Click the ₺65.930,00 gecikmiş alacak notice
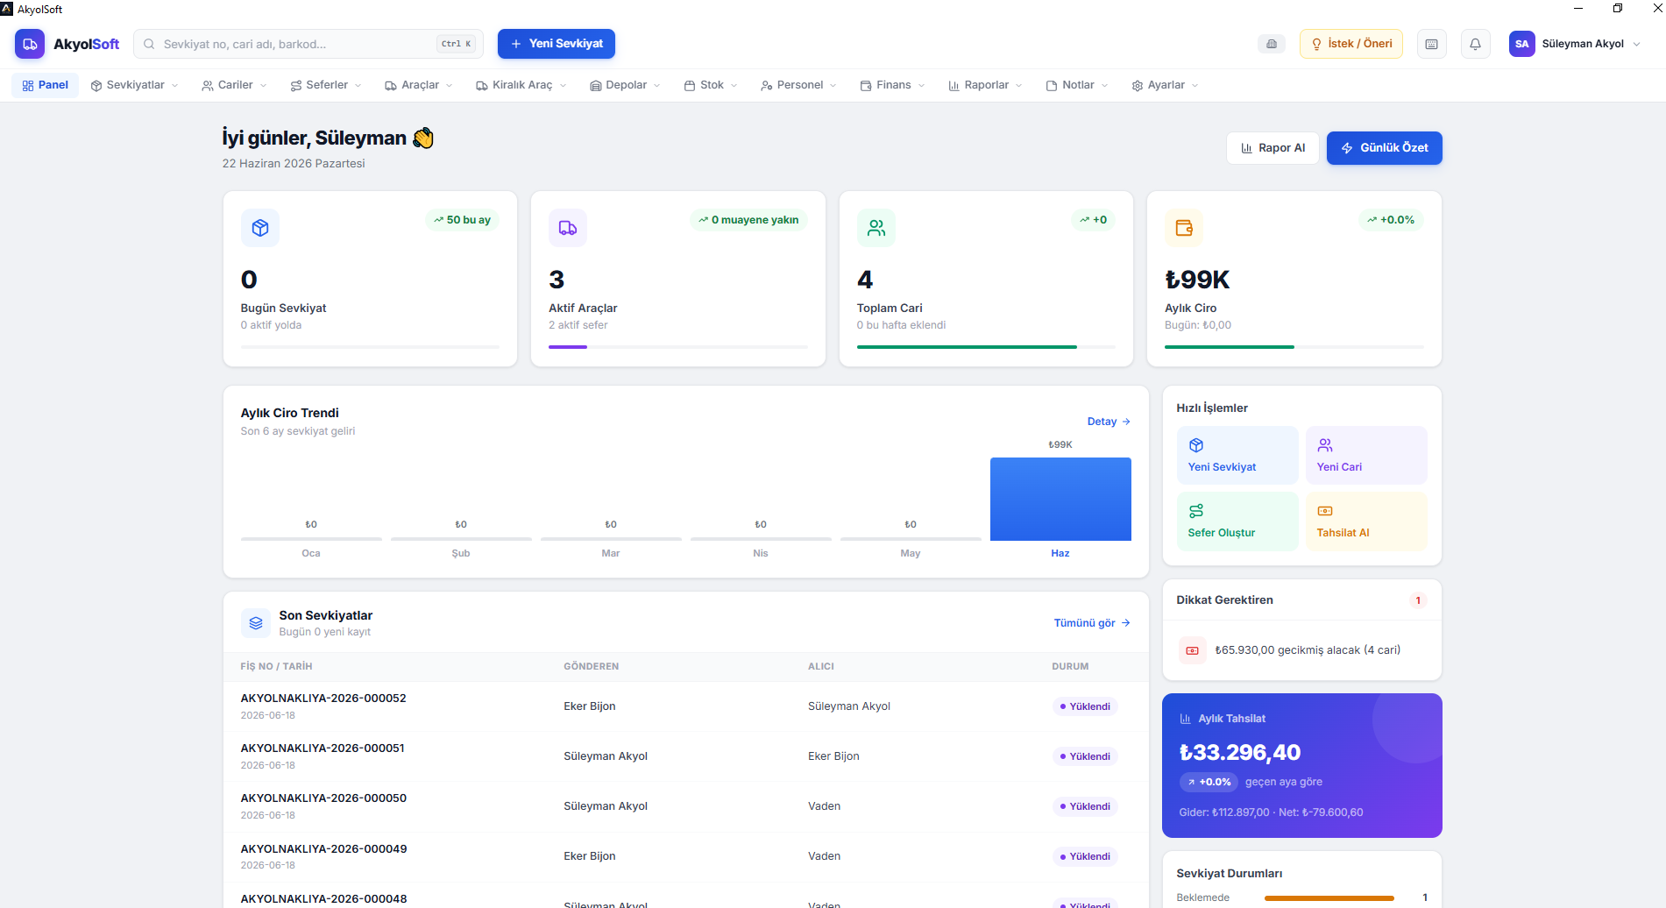This screenshot has width=1666, height=908. (x=1301, y=650)
